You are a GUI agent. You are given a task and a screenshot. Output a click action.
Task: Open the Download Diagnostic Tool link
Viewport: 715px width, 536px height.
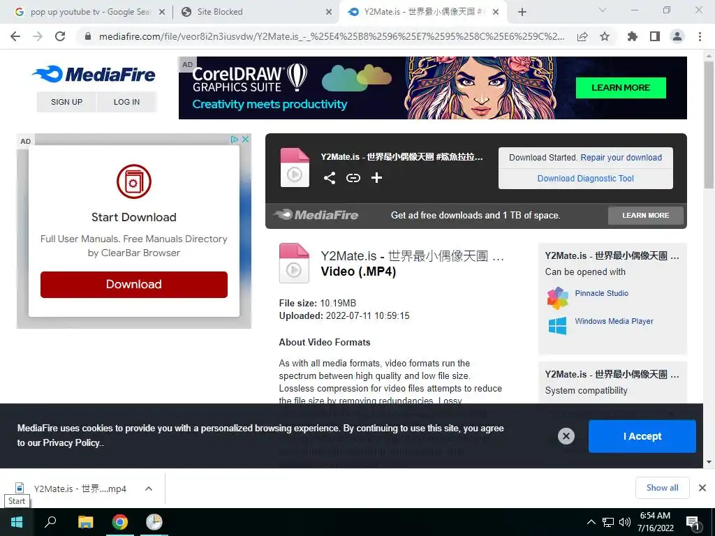586,178
